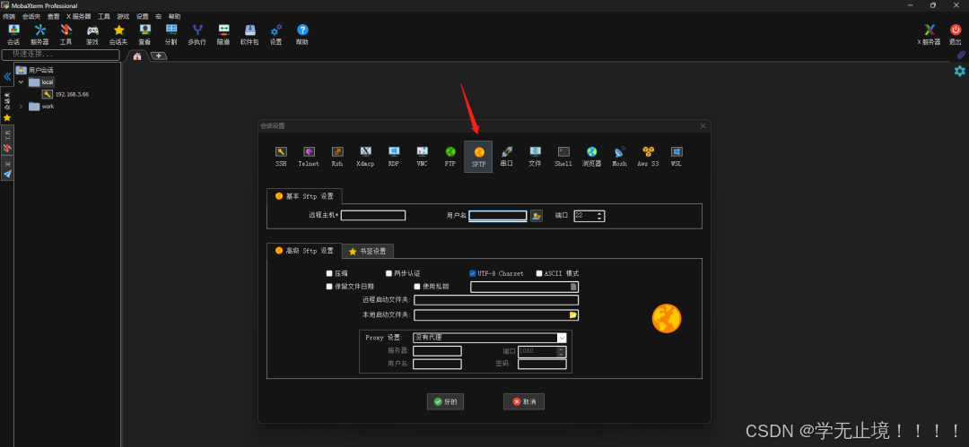969x447 pixels.
Task: Click the browse folder icon in 本地启动文件夹 field
Action: click(572, 315)
